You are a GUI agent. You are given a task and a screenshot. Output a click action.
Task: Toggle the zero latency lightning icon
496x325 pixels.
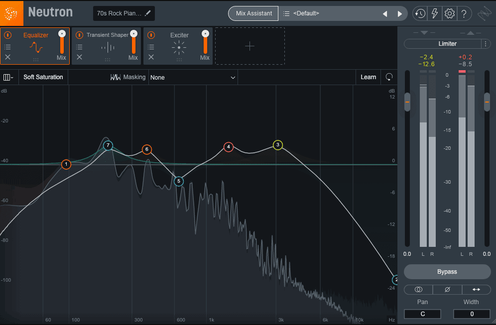(435, 13)
